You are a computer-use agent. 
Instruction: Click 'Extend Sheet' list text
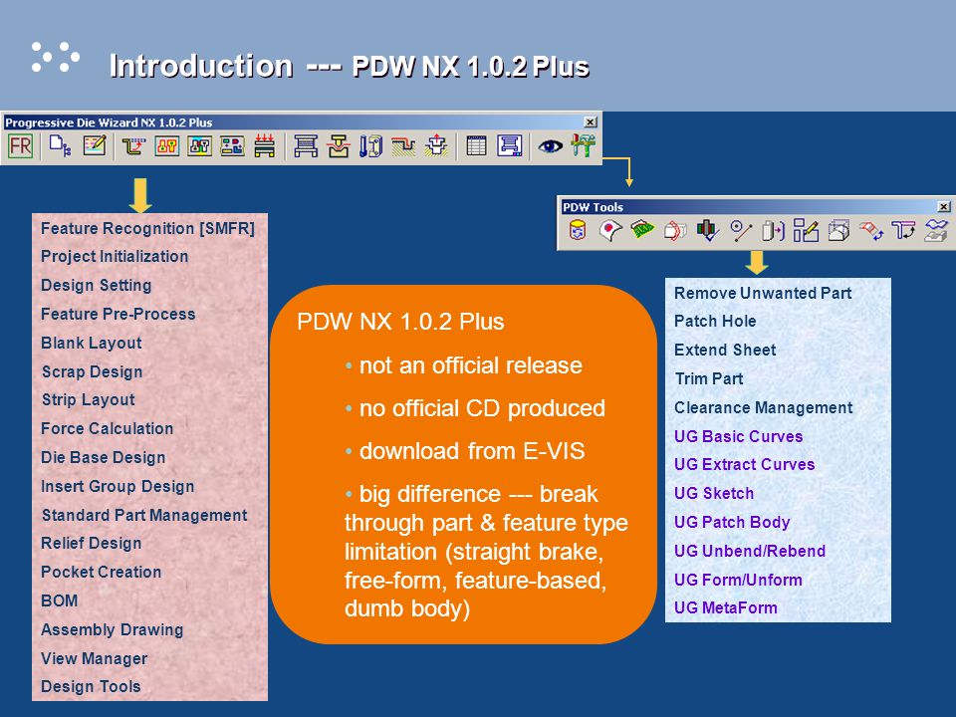pos(725,350)
